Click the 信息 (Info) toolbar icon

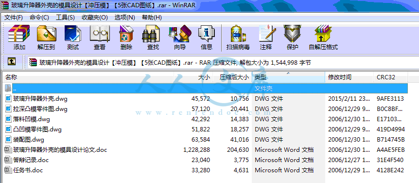point(206,34)
